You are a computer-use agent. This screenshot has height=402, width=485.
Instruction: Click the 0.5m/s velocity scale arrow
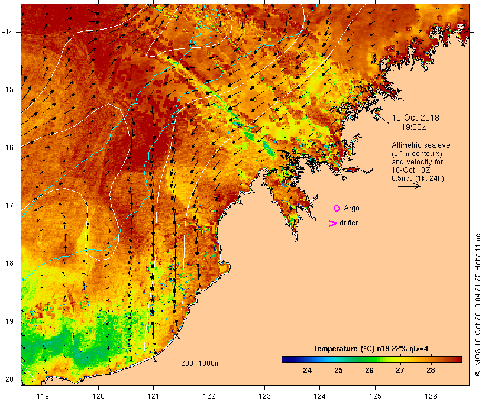(409, 186)
